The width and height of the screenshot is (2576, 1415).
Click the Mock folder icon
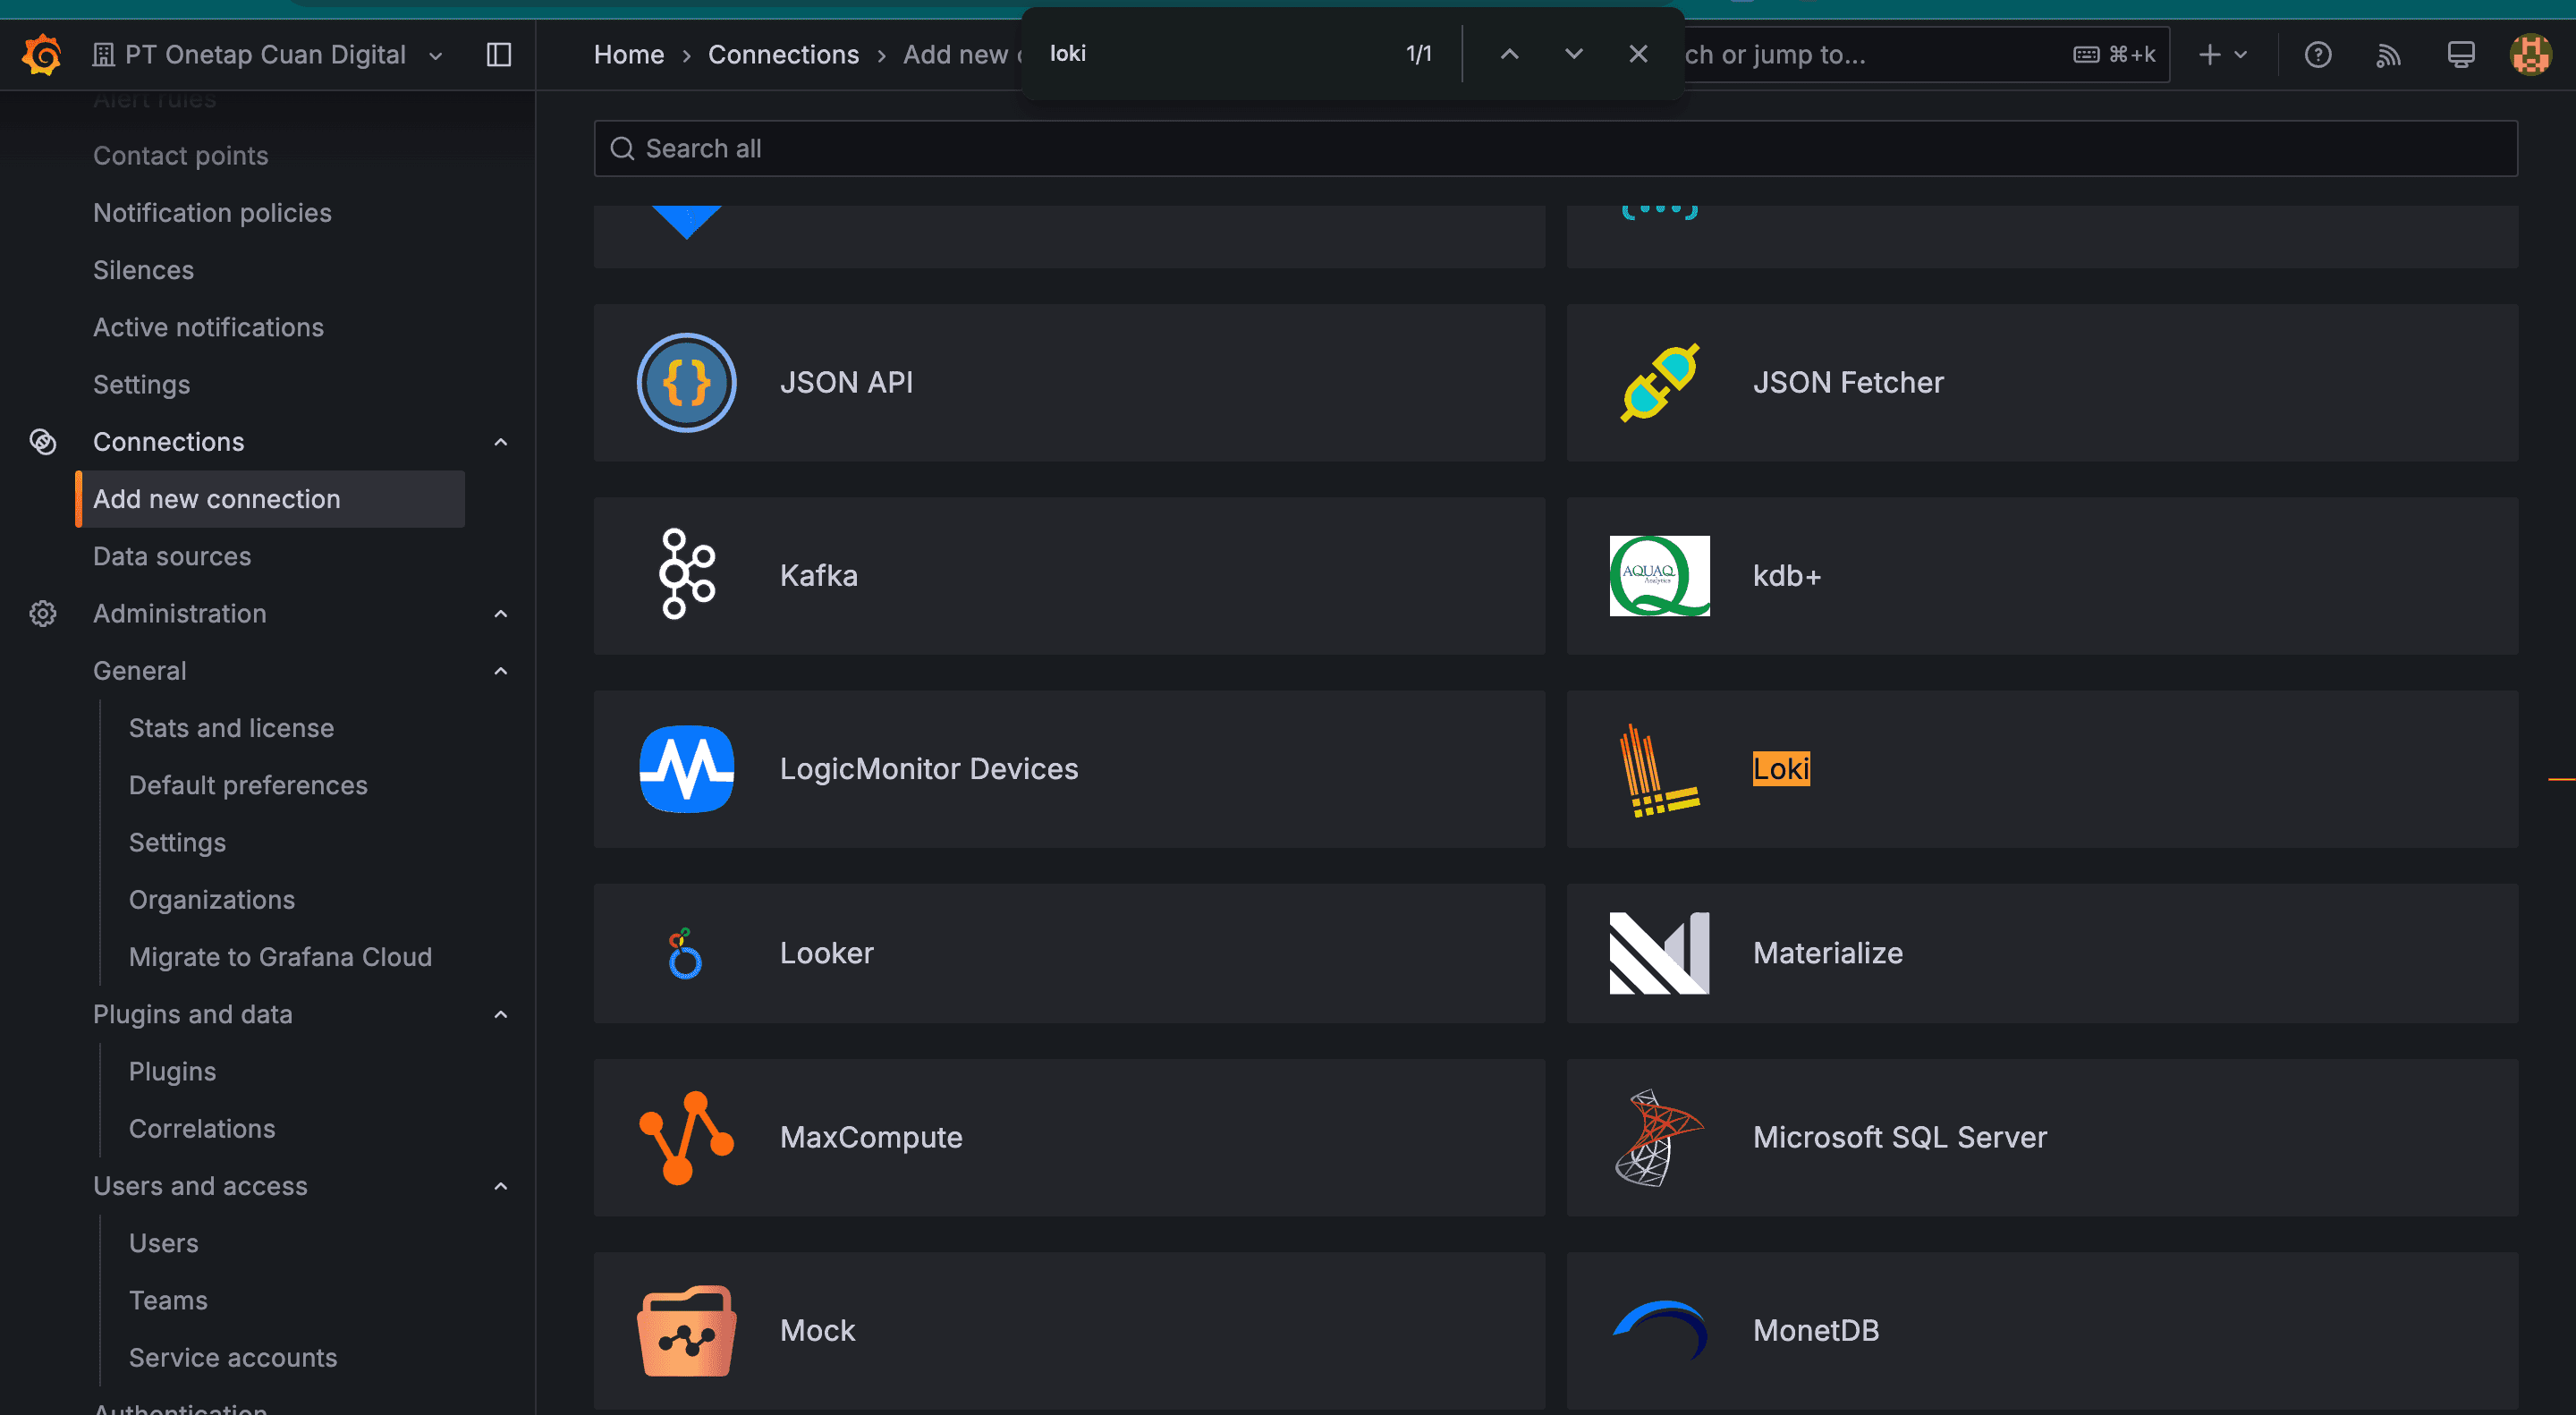pyautogui.click(x=687, y=1331)
